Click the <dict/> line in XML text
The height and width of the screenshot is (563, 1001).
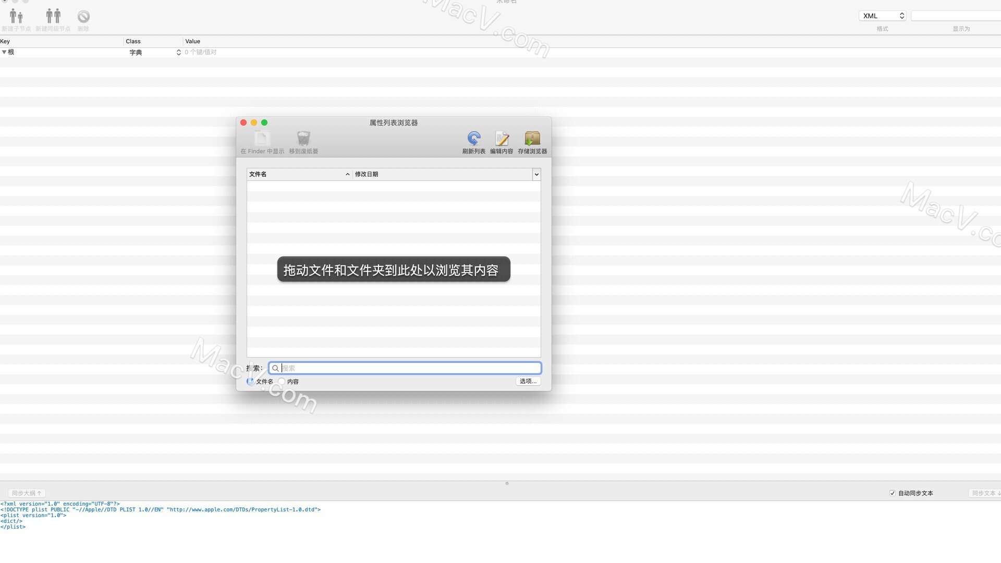coord(11,521)
